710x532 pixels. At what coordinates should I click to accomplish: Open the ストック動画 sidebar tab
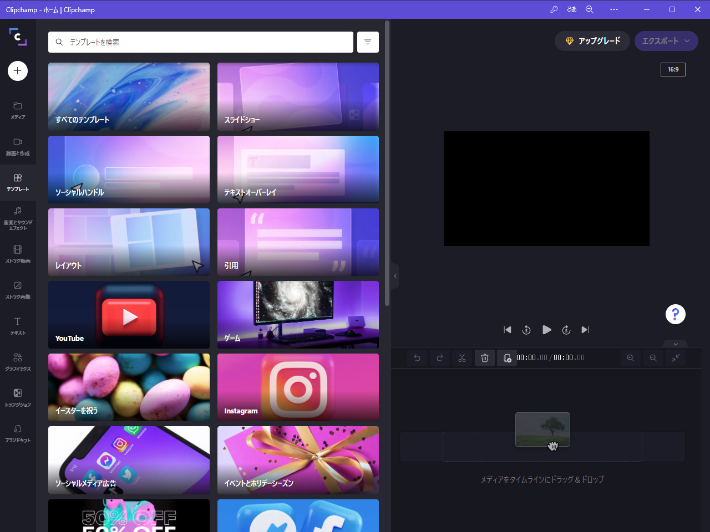[x=18, y=254]
